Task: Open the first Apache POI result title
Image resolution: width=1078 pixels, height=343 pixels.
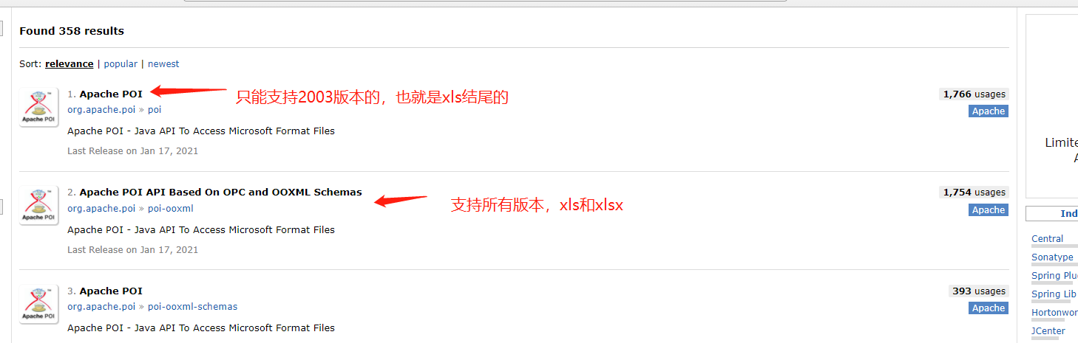Action: click(x=111, y=94)
